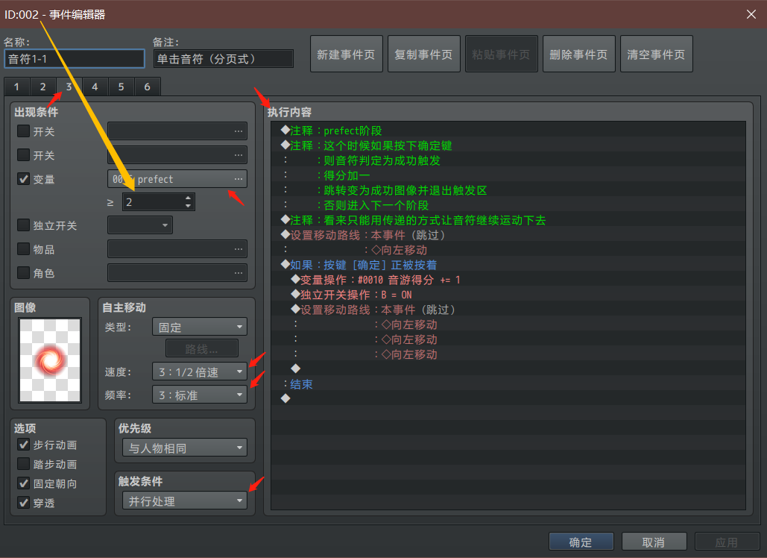Open the 频率 dropdown set to 标准

pyautogui.click(x=200, y=395)
